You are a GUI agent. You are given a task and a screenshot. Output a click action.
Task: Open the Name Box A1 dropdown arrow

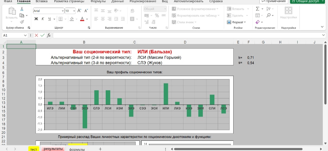[x=26, y=36]
